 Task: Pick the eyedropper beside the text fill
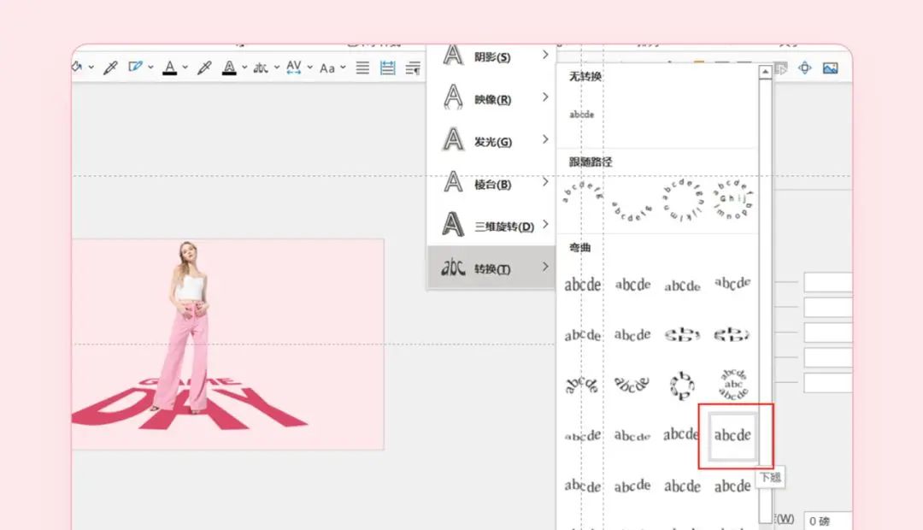point(204,68)
